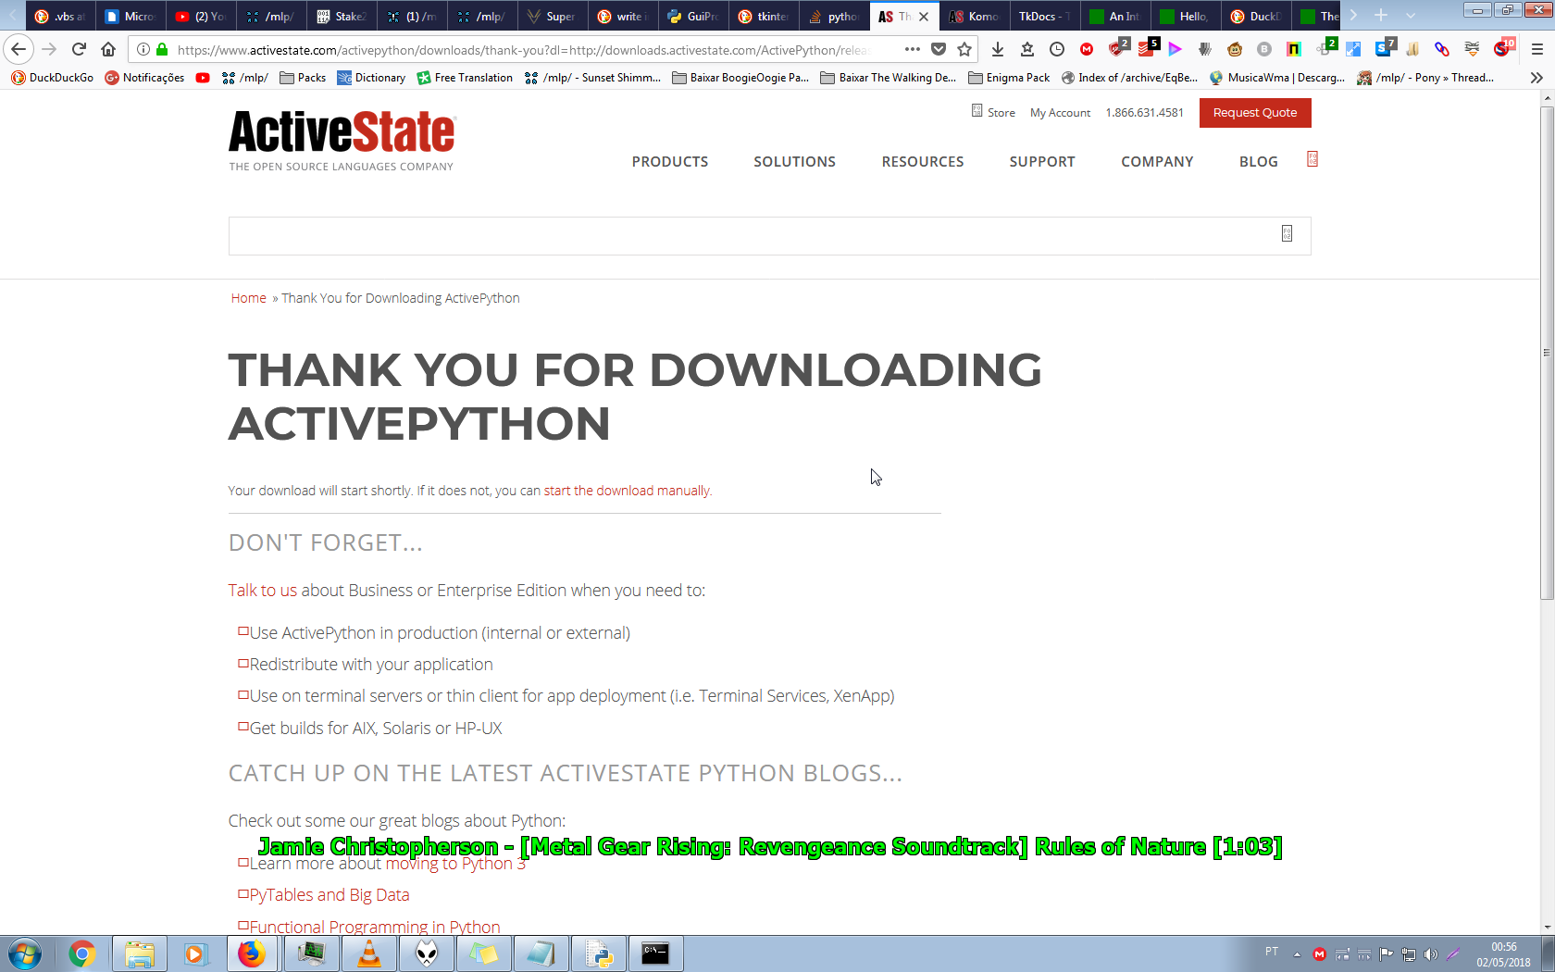Viewport: 1555px width, 972px height.
Task: Open the Firefox downloads arrow icon
Action: (x=998, y=49)
